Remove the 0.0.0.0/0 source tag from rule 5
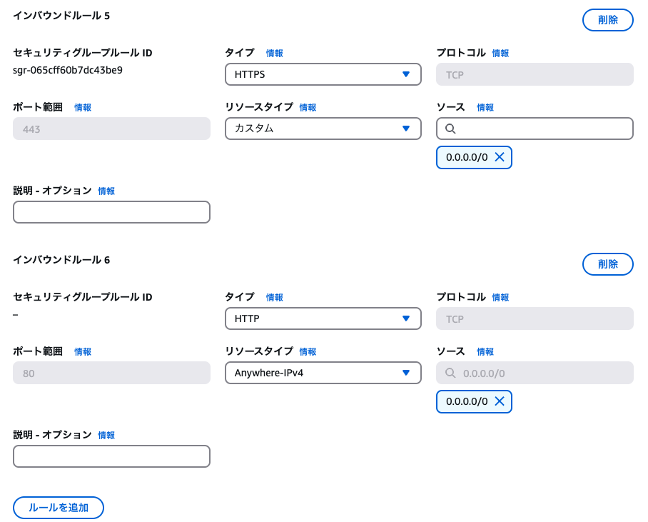Screen dimensions: 648x522 [500, 157]
